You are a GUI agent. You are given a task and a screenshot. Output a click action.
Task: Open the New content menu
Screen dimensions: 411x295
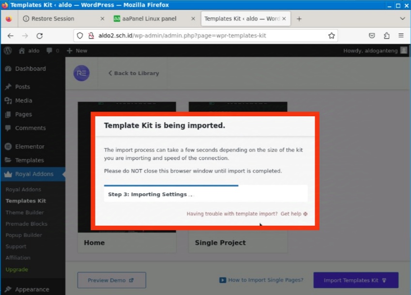(77, 50)
